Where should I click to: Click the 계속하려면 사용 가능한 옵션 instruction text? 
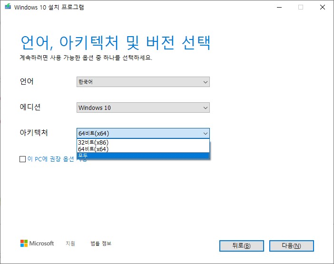pos(86,58)
